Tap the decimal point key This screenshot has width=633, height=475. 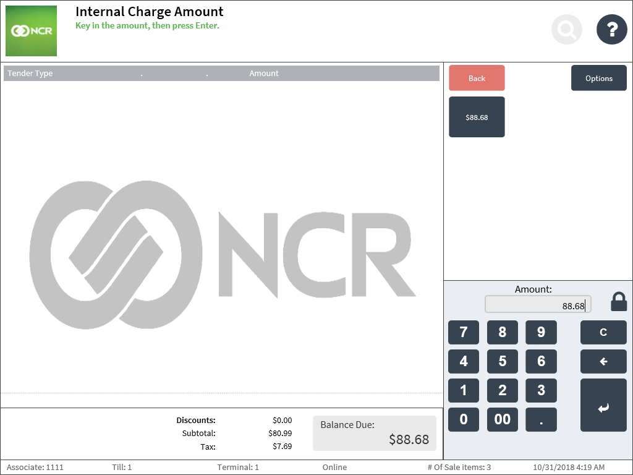(x=541, y=420)
